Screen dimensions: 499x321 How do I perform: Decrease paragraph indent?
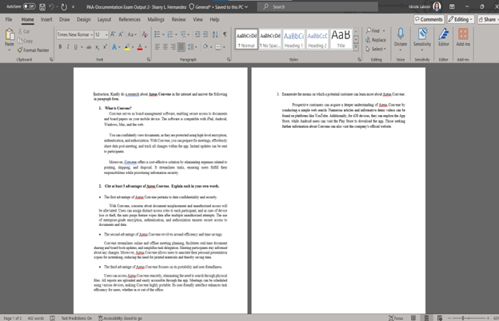click(198, 34)
